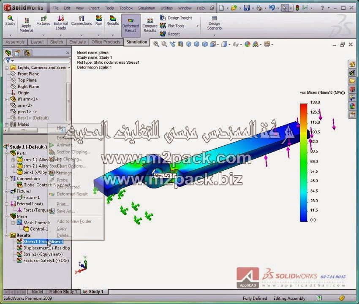
Task: Expand Mates folder
Action: coord(7,125)
